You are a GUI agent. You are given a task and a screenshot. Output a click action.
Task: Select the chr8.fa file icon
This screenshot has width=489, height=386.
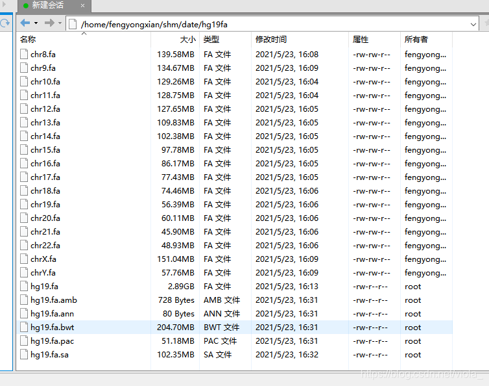point(24,54)
